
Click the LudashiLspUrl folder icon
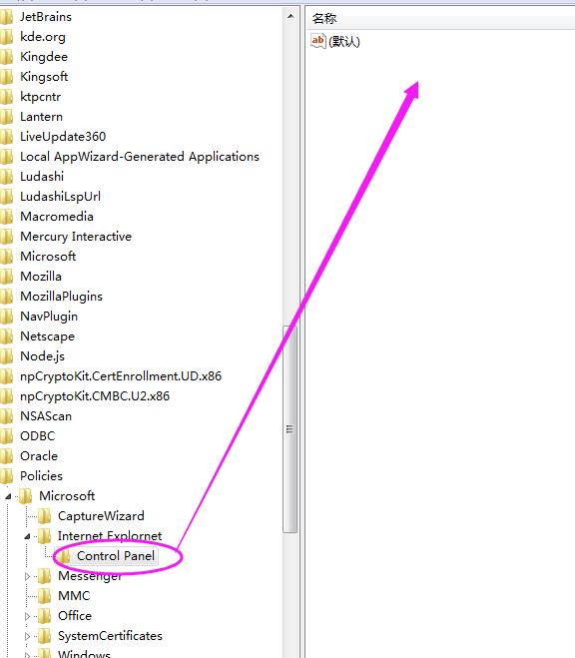pos(7,197)
